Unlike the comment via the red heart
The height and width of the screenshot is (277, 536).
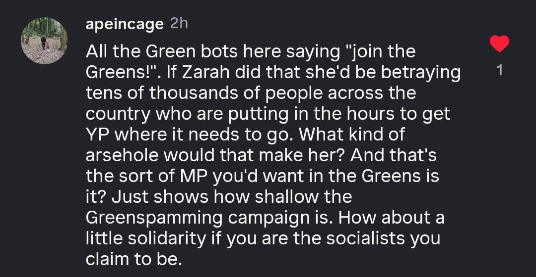pyautogui.click(x=499, y=44)
